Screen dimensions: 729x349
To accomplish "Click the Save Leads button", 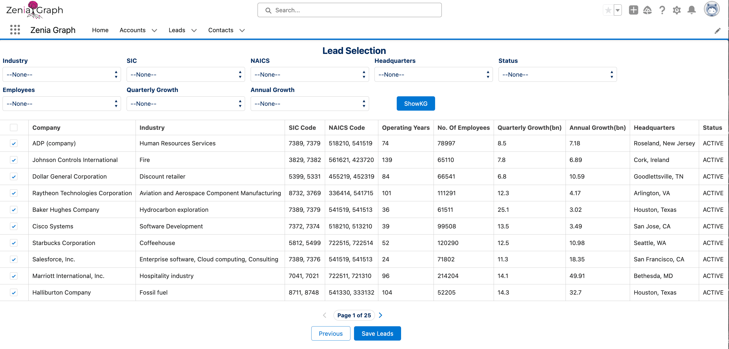I will 377,333.
